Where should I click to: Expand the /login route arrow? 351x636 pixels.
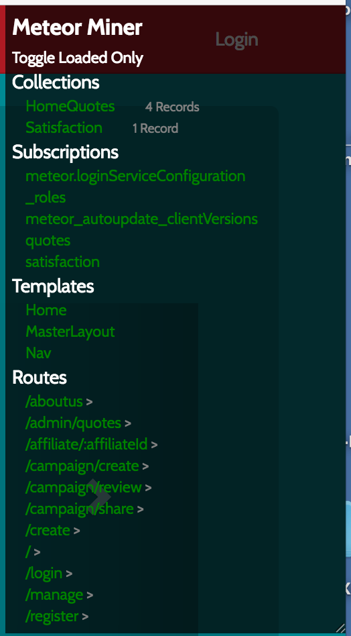click(69, 574)
